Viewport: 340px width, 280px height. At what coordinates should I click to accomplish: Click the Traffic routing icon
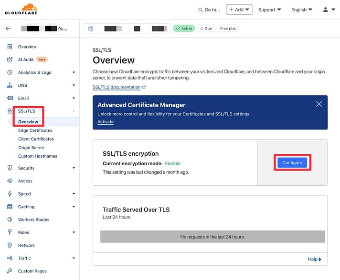pyautogui.click(x=10, y=258)
